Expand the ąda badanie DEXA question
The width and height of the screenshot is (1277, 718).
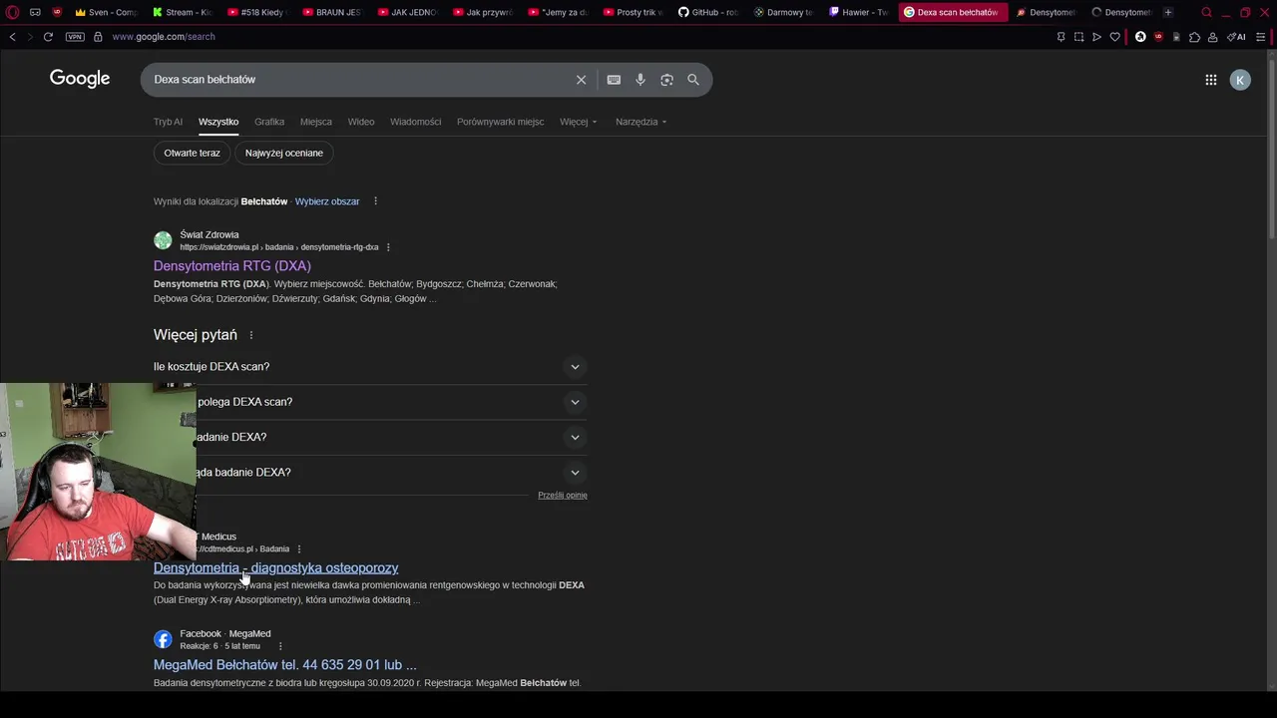click(x=391, y=473)
